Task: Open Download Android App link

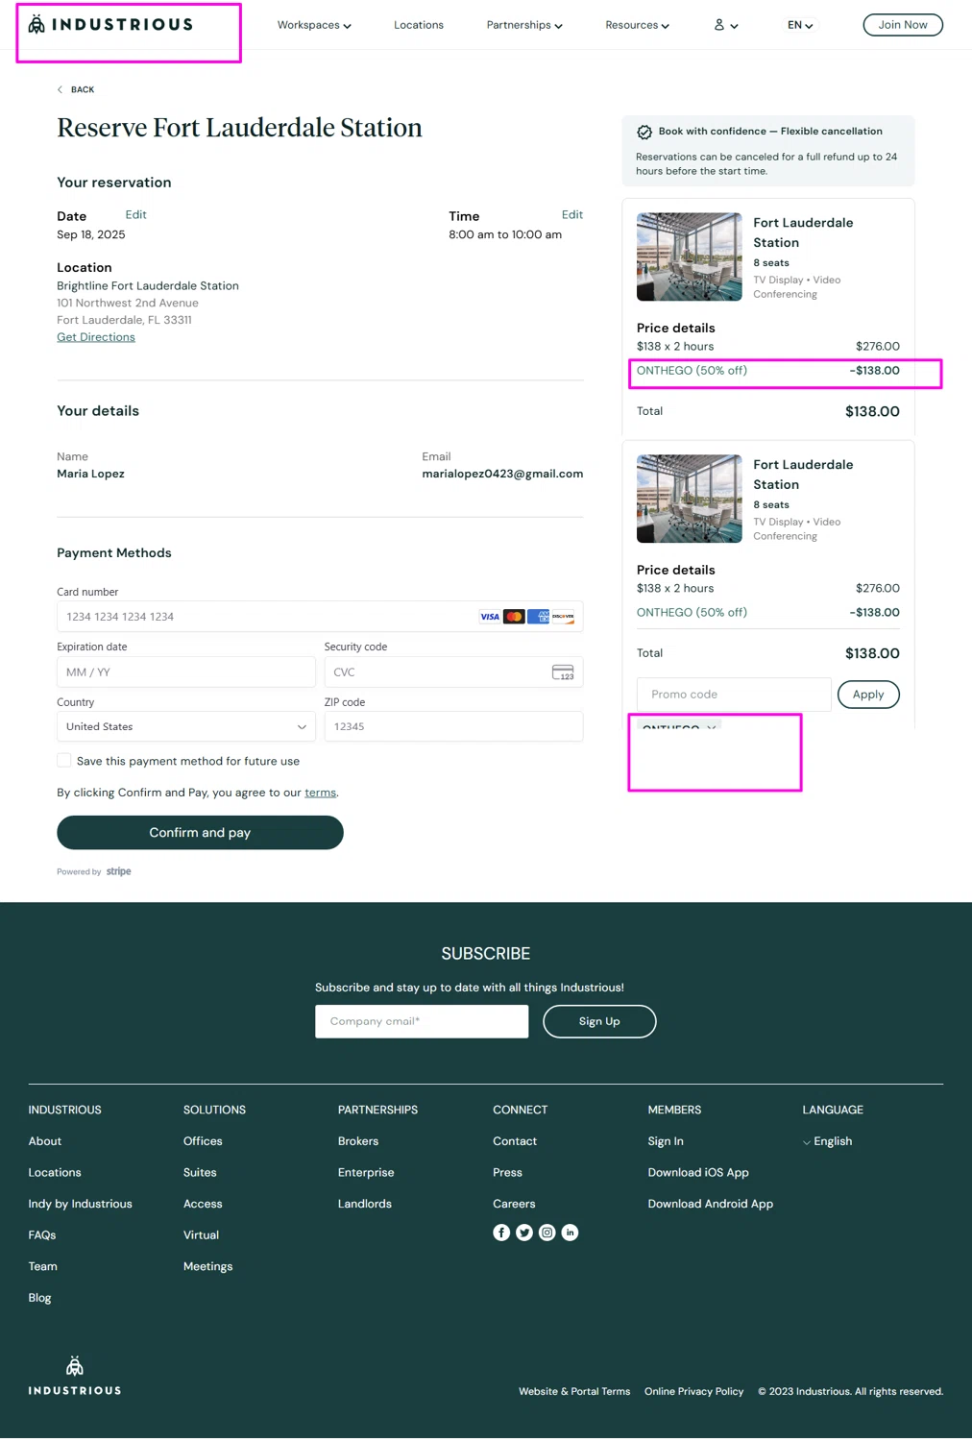Action: point(711,1204)
